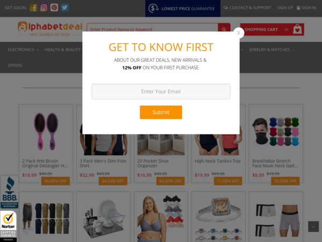Open Contact & Support link

pos(247,8)
